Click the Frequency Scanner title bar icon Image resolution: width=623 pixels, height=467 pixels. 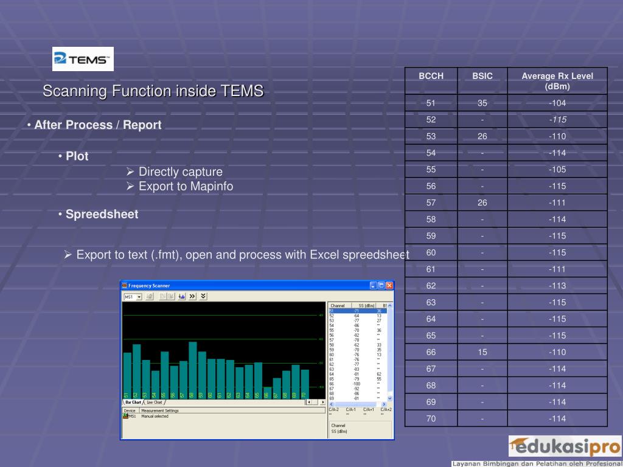pyautogui.click(x=125, y=285)
